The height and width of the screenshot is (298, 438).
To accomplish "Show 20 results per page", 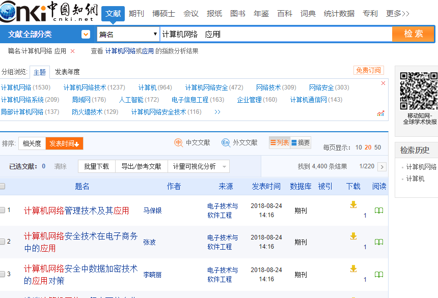I will pos(368,147).
